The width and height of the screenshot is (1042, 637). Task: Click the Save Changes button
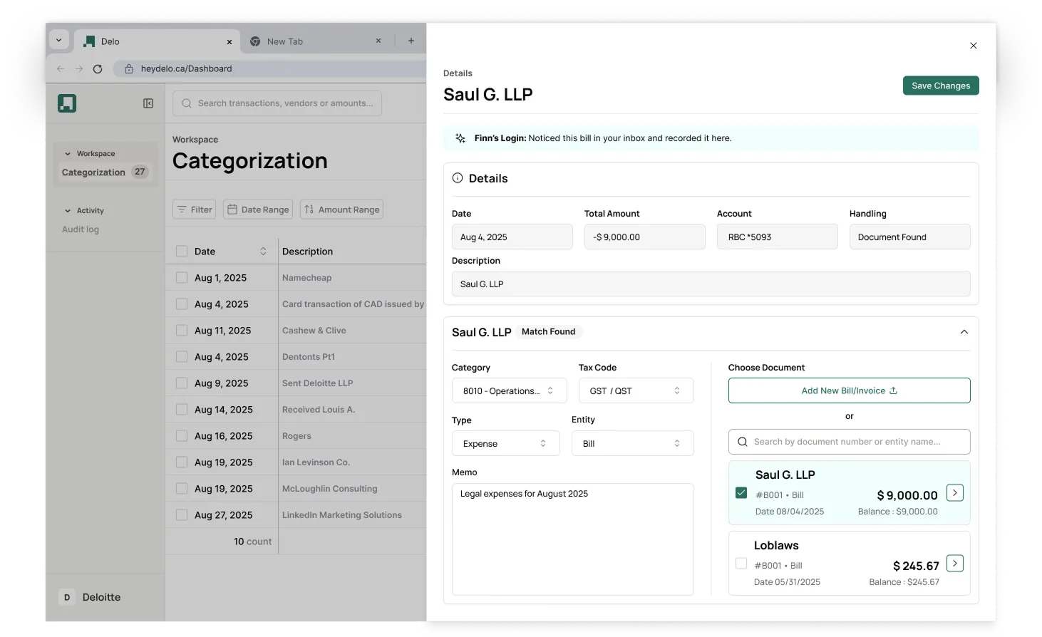(940, 86)
